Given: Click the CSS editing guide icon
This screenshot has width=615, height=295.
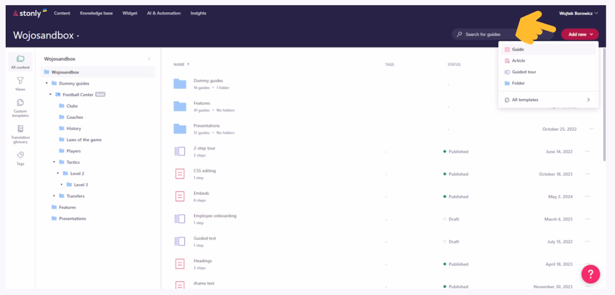Looking at the screenshot, I should tap(180, 174).
